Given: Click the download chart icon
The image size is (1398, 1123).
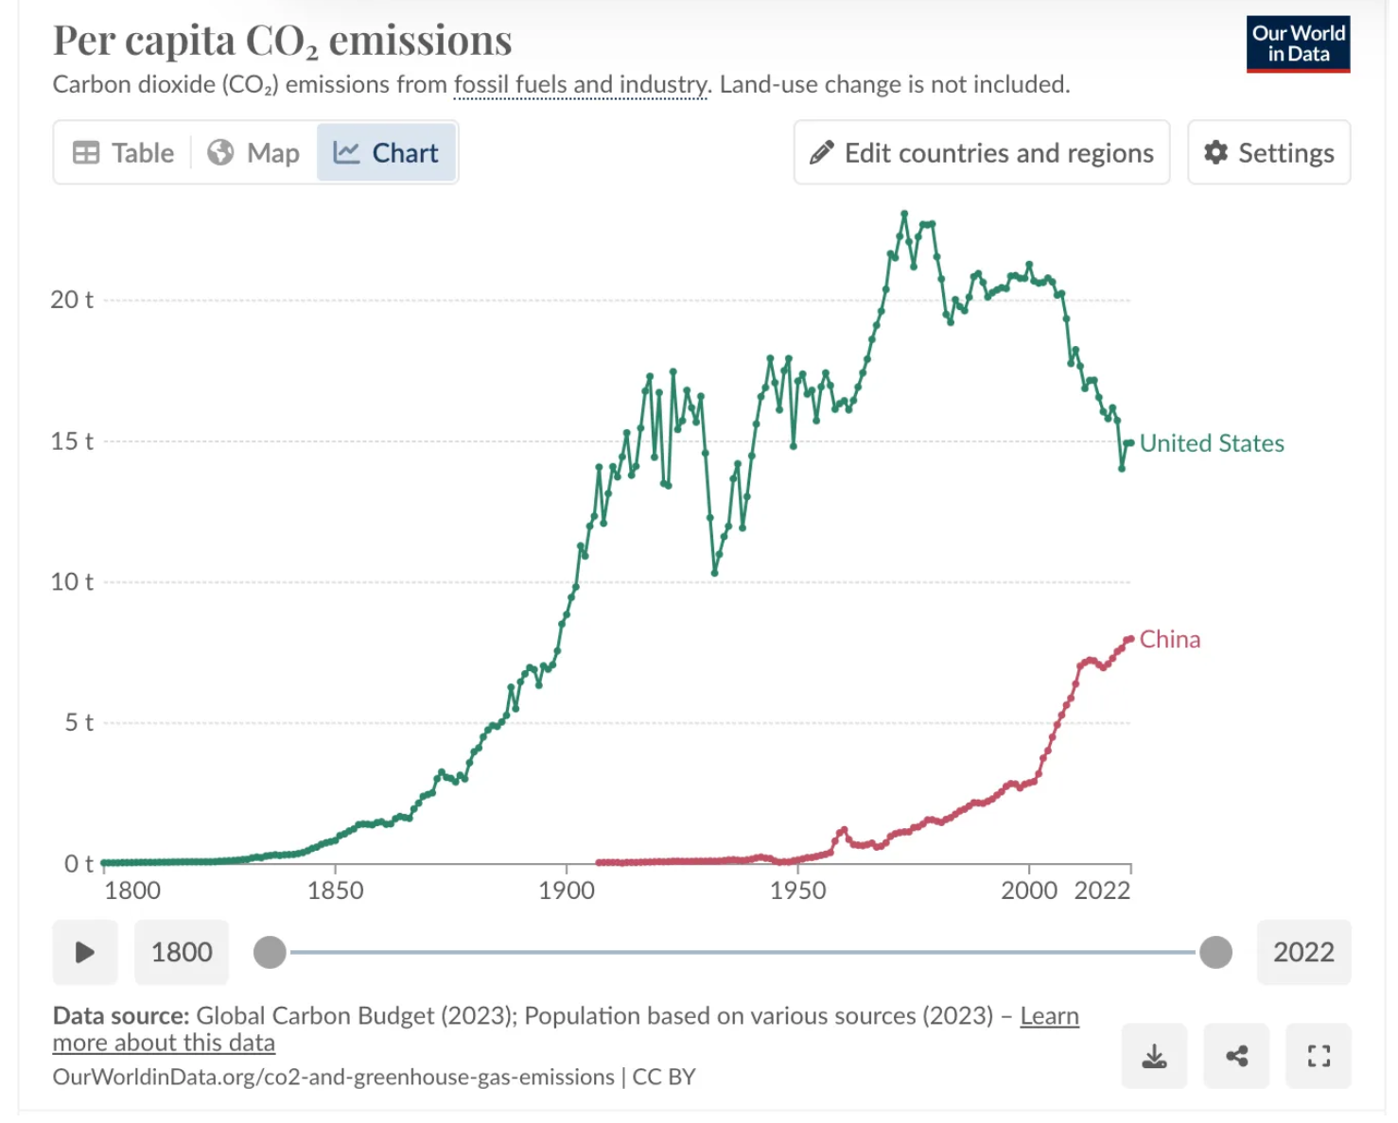Looking at the screenshot, I should [1154, 1056].
